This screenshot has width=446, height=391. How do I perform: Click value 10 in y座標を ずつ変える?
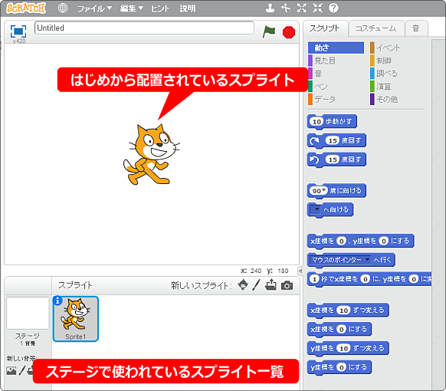(343, 348)
